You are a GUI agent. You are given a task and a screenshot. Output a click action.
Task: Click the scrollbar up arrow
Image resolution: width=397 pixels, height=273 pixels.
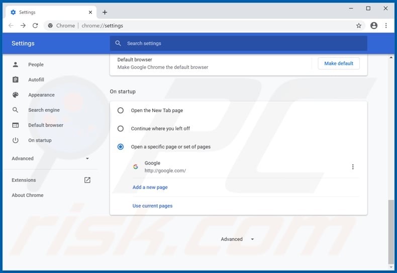391,58
